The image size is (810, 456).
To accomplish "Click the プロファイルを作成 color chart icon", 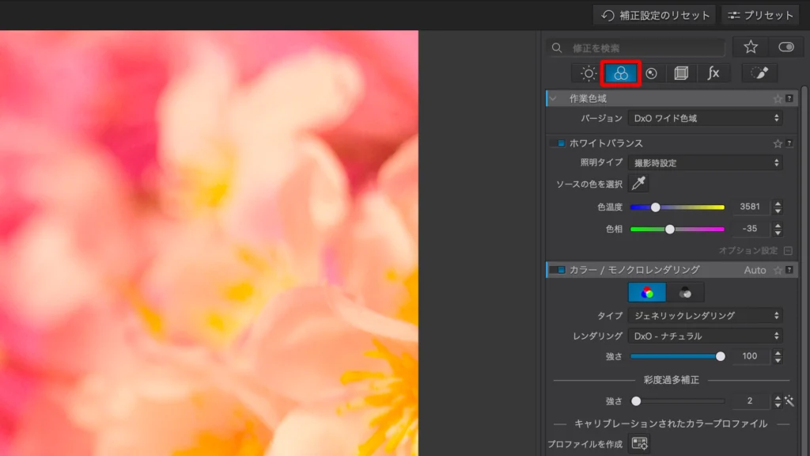I will pos(639,443).
